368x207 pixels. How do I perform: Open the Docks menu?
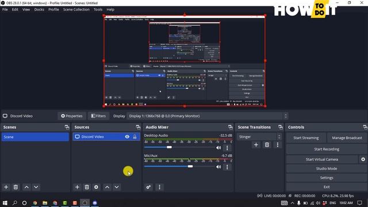(x=39, y=10)
